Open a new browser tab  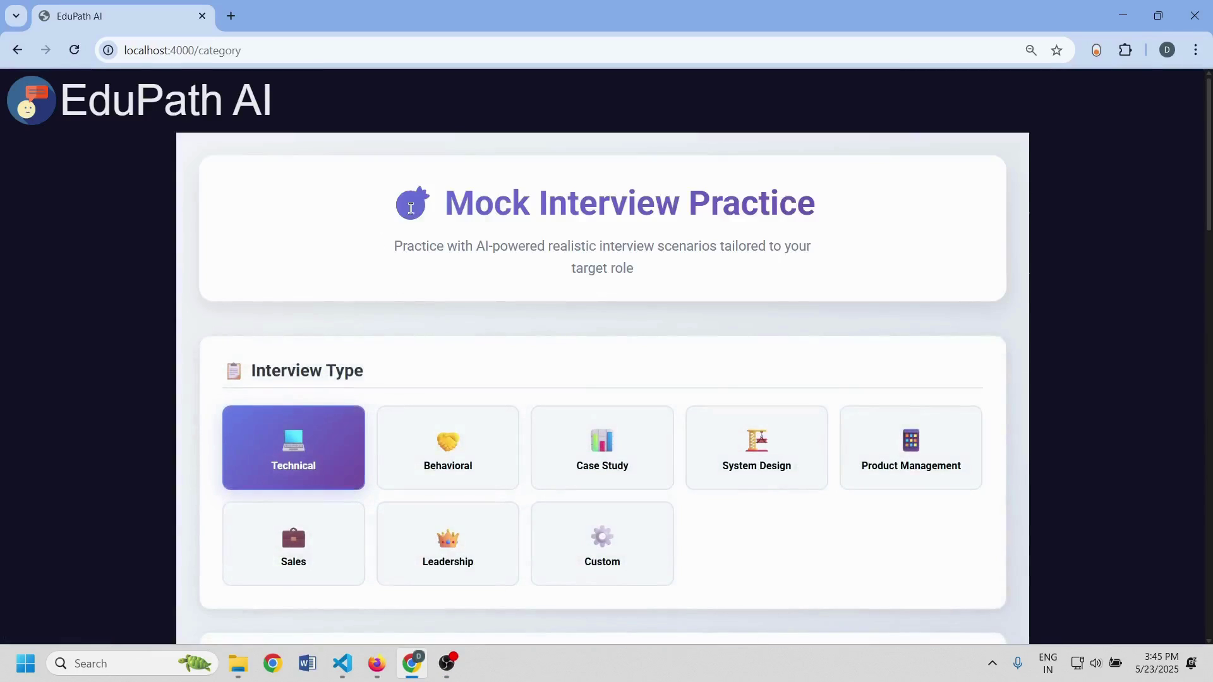(x=231, y=16)
